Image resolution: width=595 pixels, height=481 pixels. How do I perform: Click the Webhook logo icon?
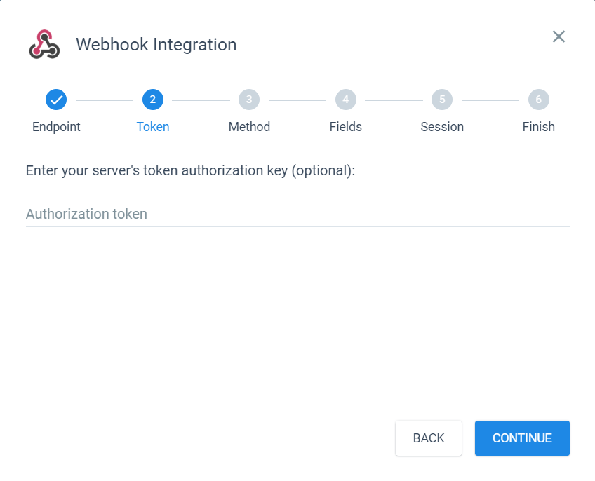point(44,44)
